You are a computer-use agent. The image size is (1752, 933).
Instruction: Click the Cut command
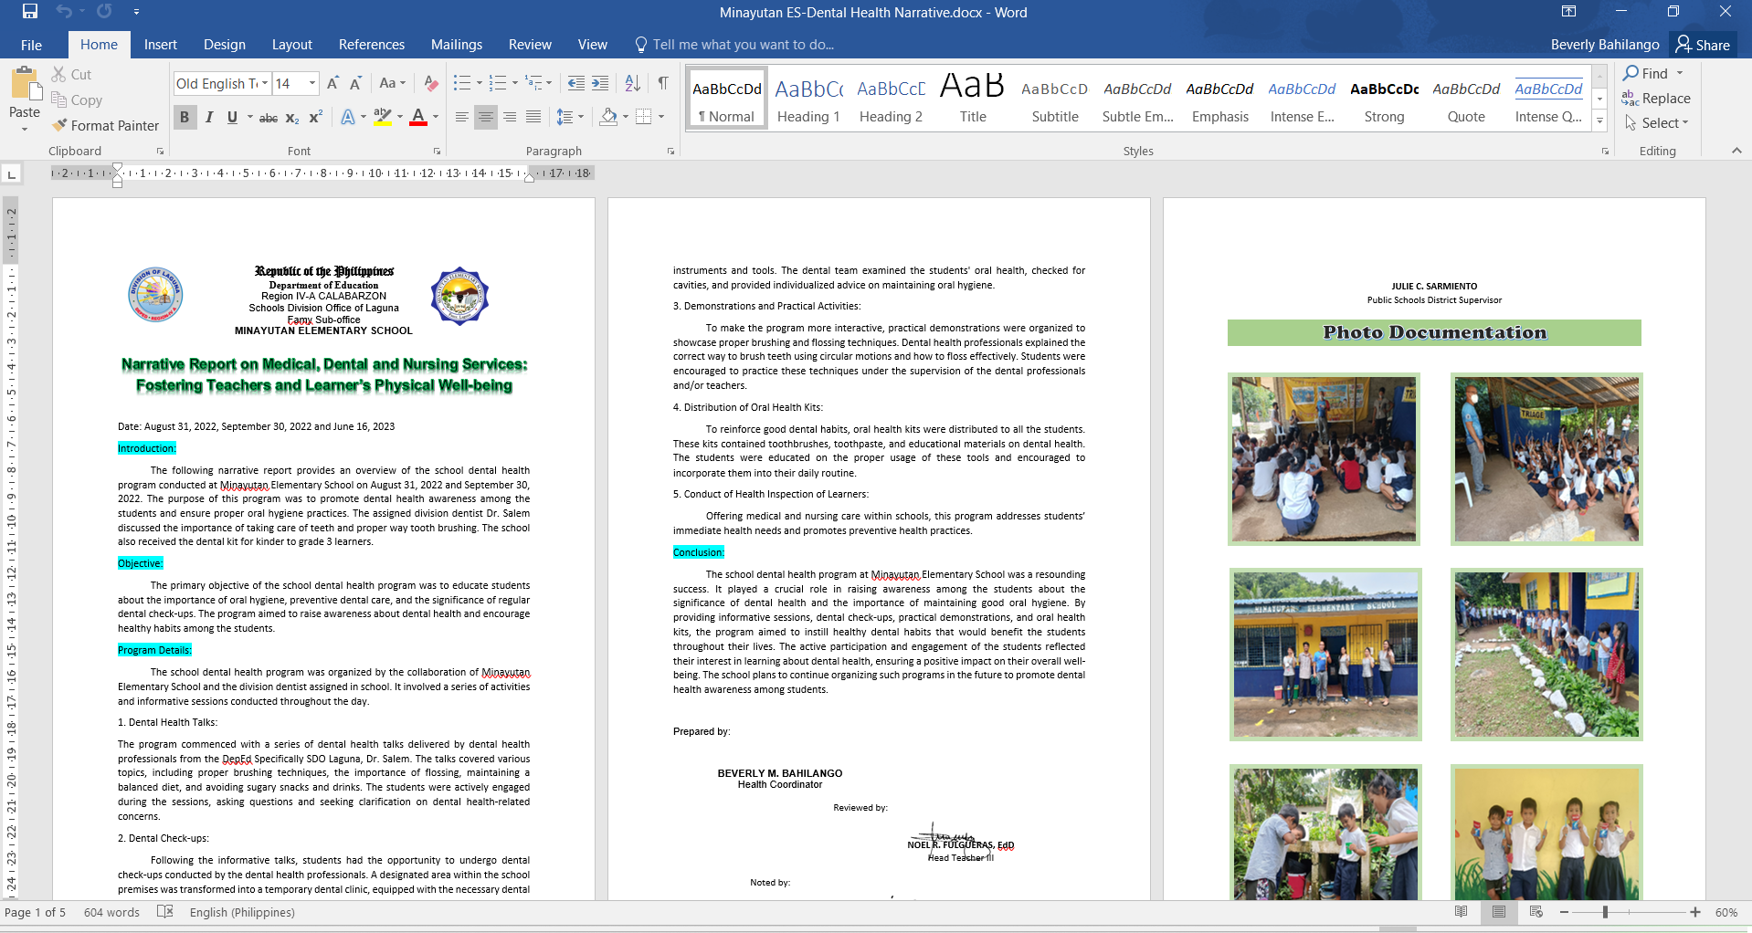click(71, 74)
